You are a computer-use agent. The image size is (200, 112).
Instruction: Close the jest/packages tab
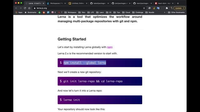point(130,3)
